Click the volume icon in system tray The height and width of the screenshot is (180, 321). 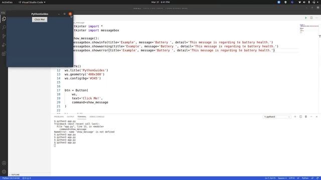click(304, 2)
